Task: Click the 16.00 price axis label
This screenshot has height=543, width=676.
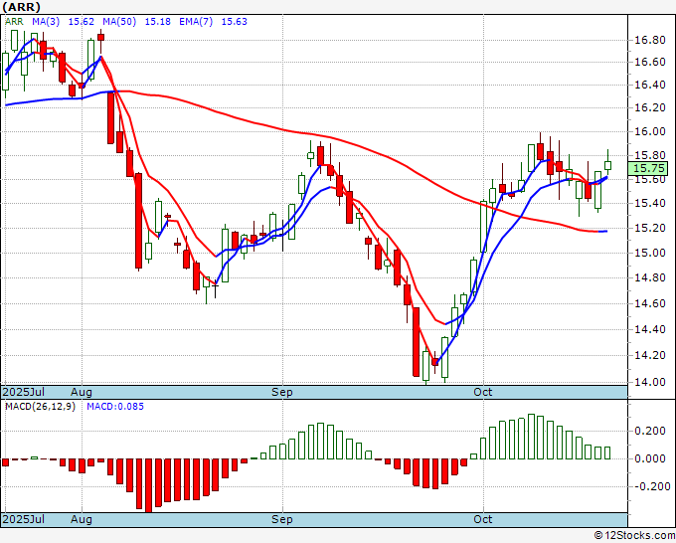Action: tap(650, 131)
